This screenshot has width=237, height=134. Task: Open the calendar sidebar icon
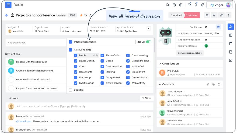pyautogui.click(x=231, y=44)
